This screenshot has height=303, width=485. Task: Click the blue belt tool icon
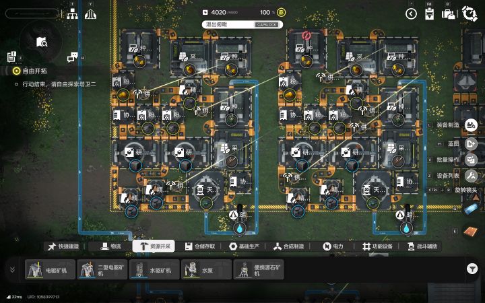(471, 209)
